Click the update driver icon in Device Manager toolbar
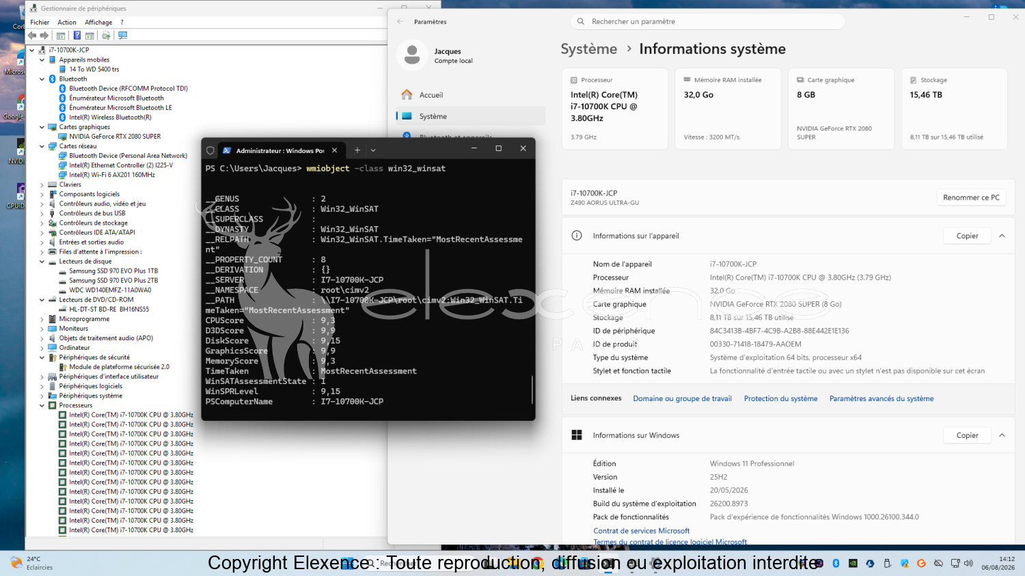The image size is (1025, 576). (106, 36)
